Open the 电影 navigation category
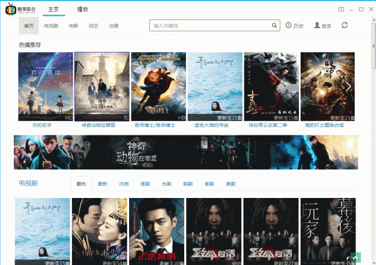Screen dimensions: 376x265 point(73,26)
